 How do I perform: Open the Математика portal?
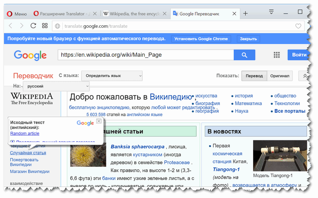[x=248, y=104]
